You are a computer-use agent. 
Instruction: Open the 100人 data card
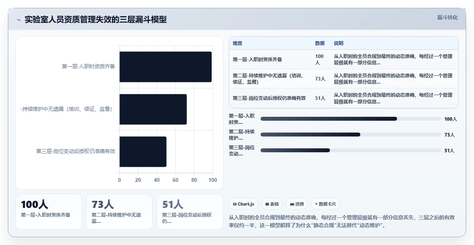pos(49,211)
